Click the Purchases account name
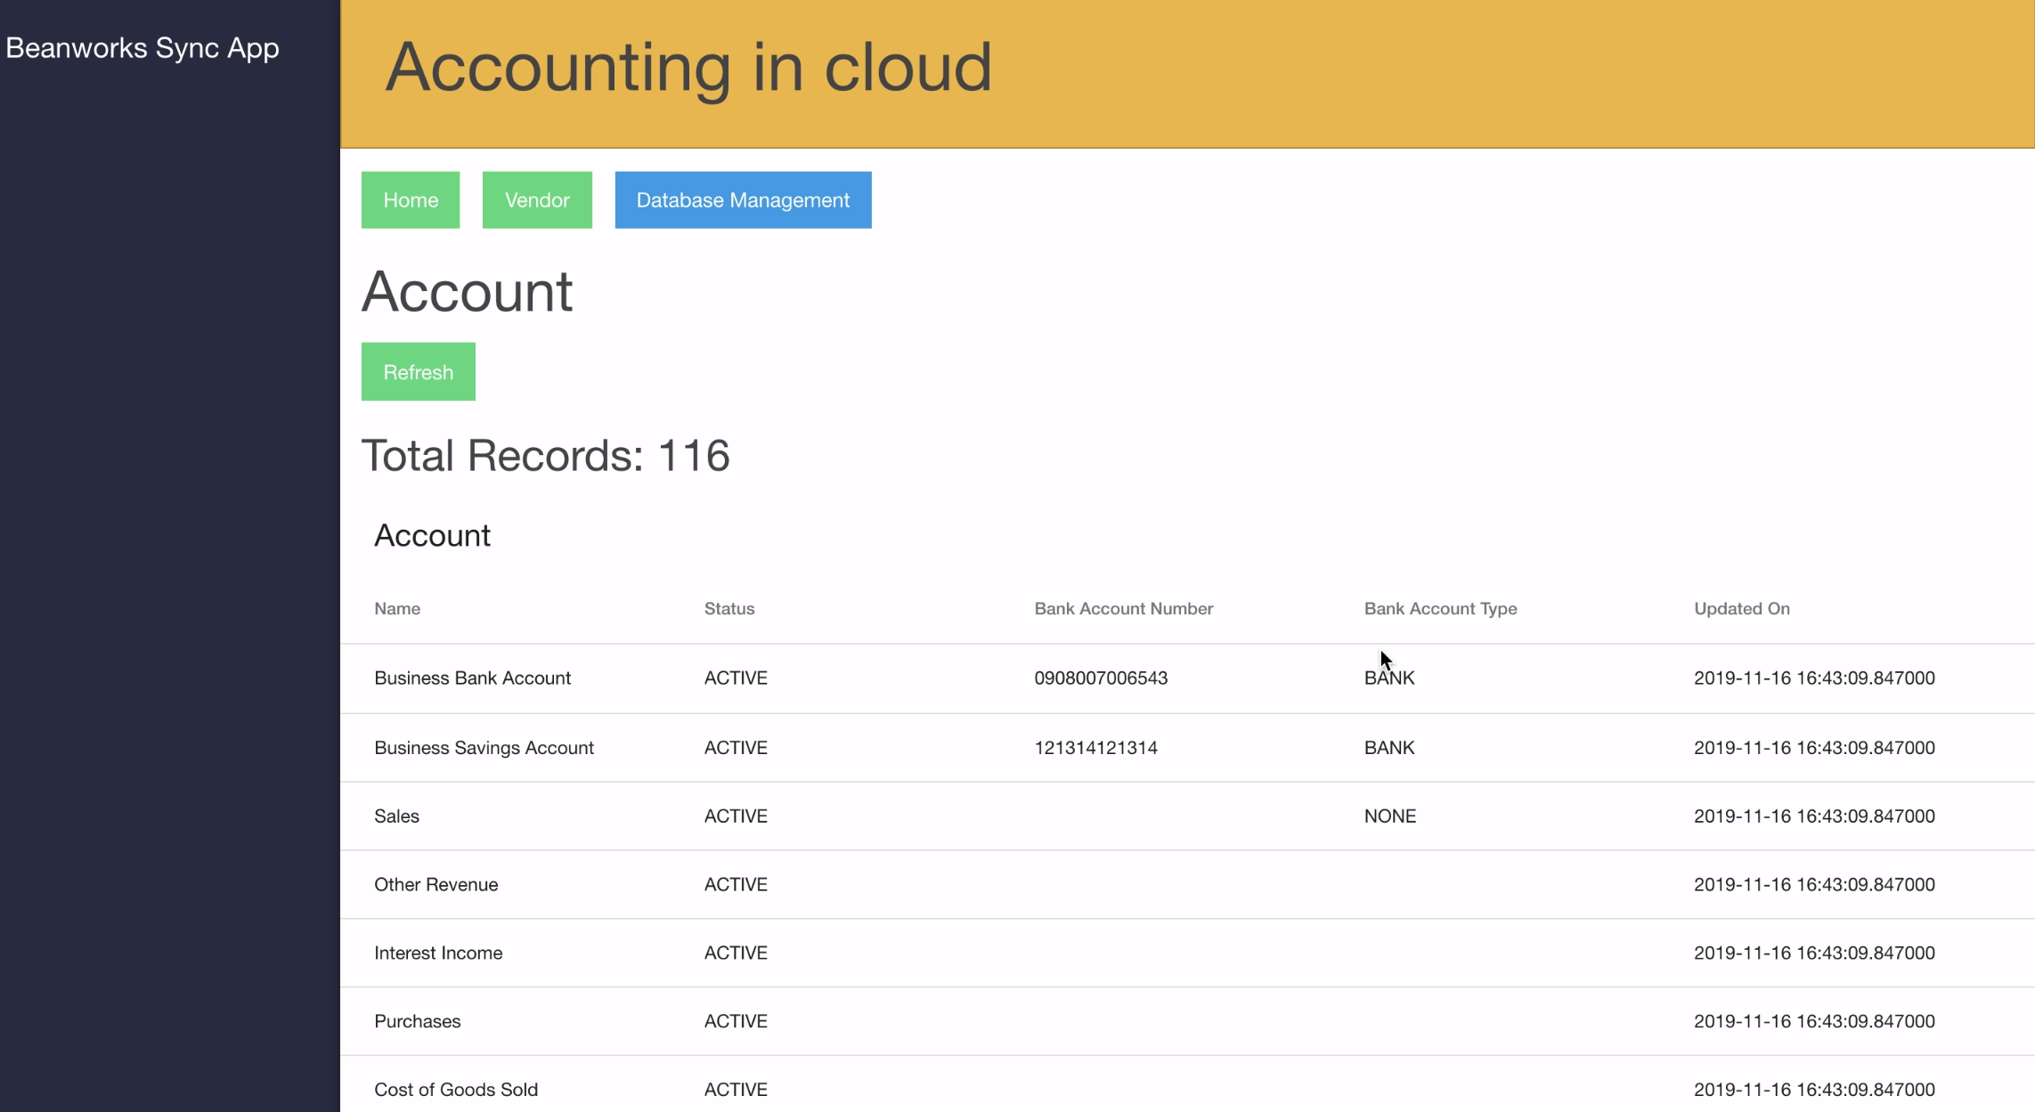2035x1112 pixels. pyautogui.click(x=417, y=1022)
